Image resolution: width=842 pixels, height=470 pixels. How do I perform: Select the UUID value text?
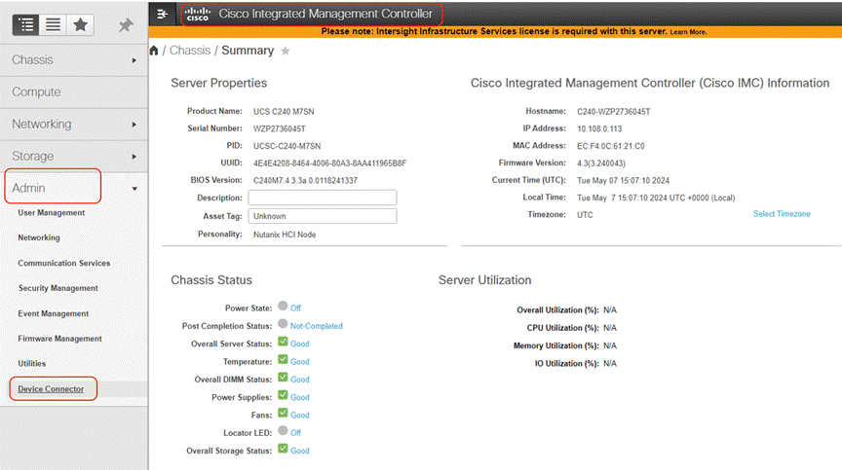329,163
